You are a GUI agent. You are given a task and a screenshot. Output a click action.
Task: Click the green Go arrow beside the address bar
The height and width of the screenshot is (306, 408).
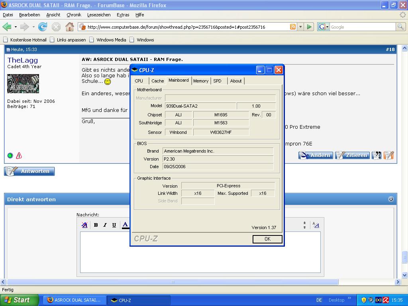[309, 27]
